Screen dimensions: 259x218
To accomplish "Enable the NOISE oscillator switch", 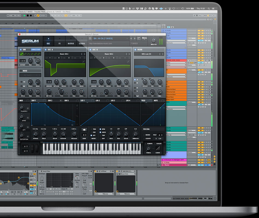I will pyautogui.click(x=21, y=71).
